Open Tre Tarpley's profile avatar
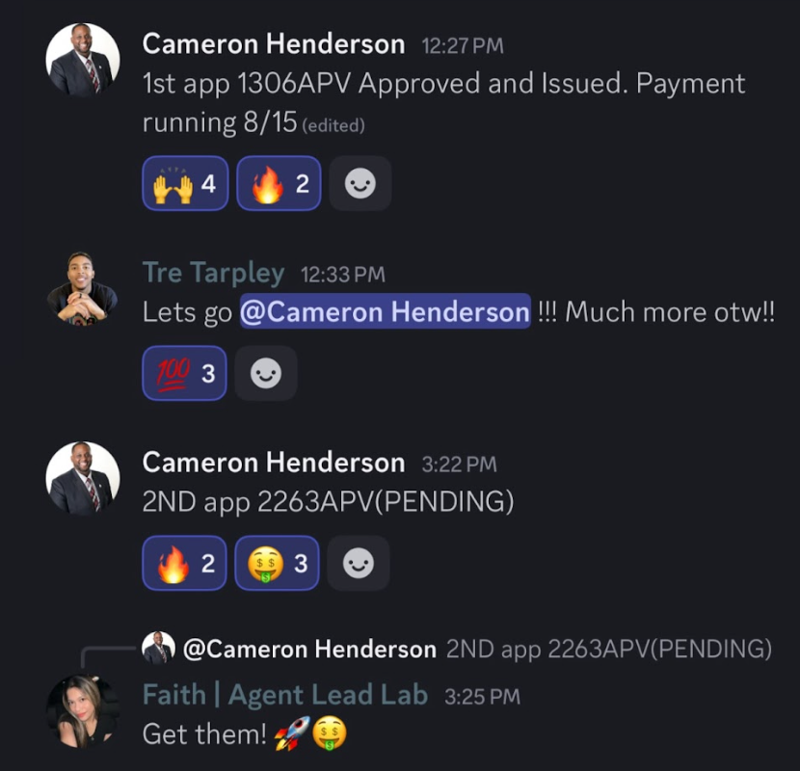 click(x=83, y=288)
